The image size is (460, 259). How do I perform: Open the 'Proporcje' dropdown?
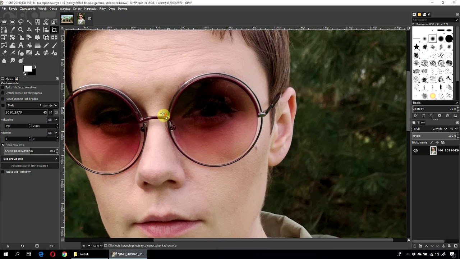(x=32, y=105)
